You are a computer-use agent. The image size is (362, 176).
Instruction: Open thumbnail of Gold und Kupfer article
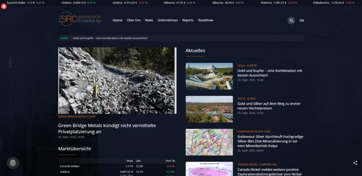(209, 76)
